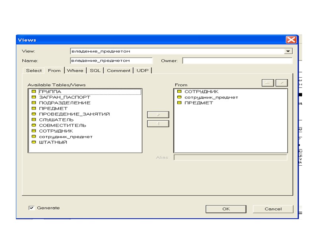Click the Alias input field
Screen dimensions: 318x239
[231, 157]
